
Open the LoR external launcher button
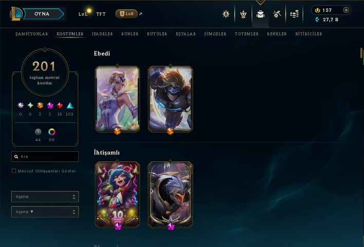[126, 14]
